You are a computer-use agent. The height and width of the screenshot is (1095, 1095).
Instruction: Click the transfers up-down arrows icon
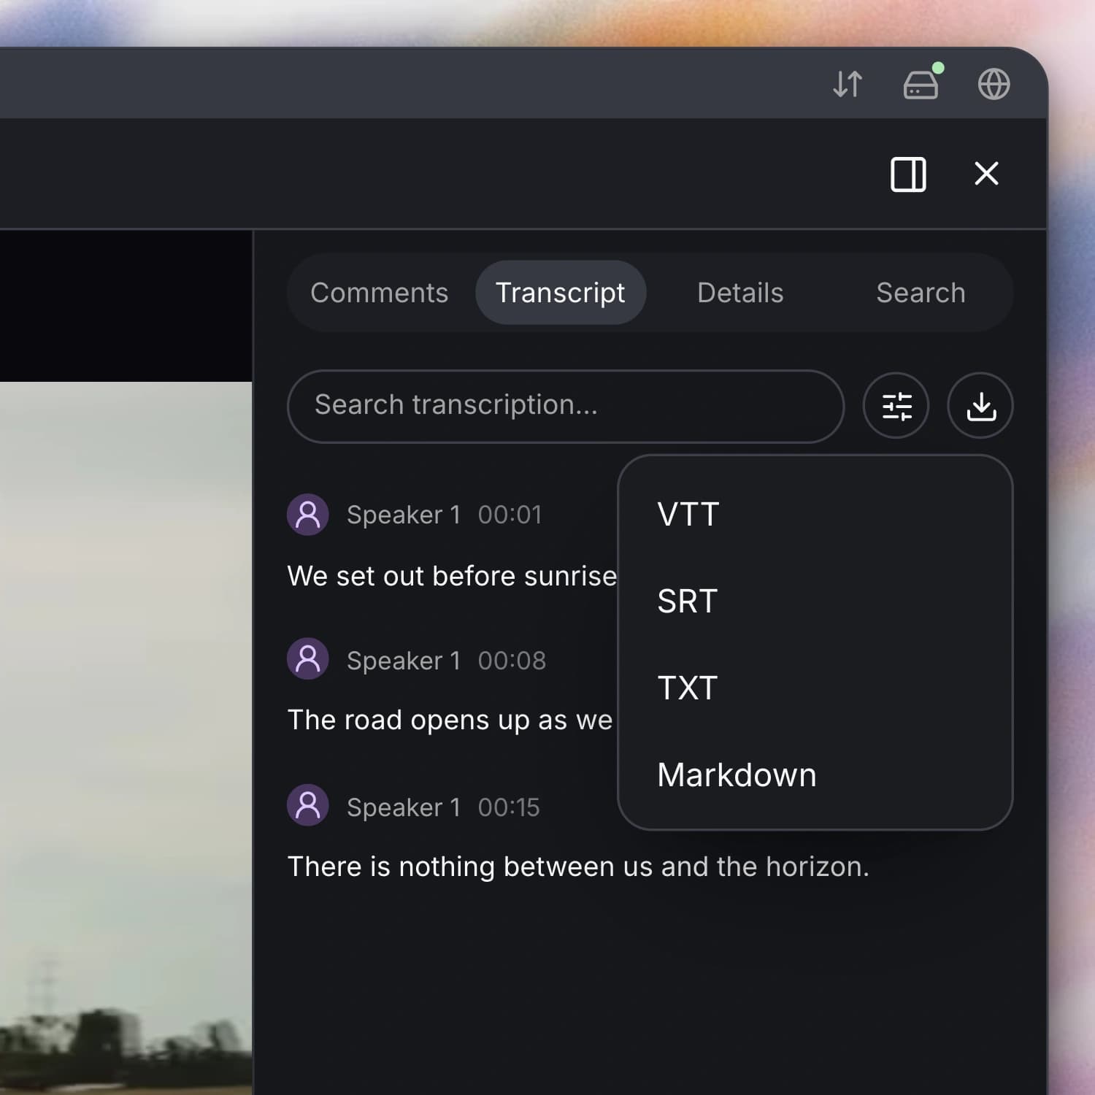[x=848, y=84]
